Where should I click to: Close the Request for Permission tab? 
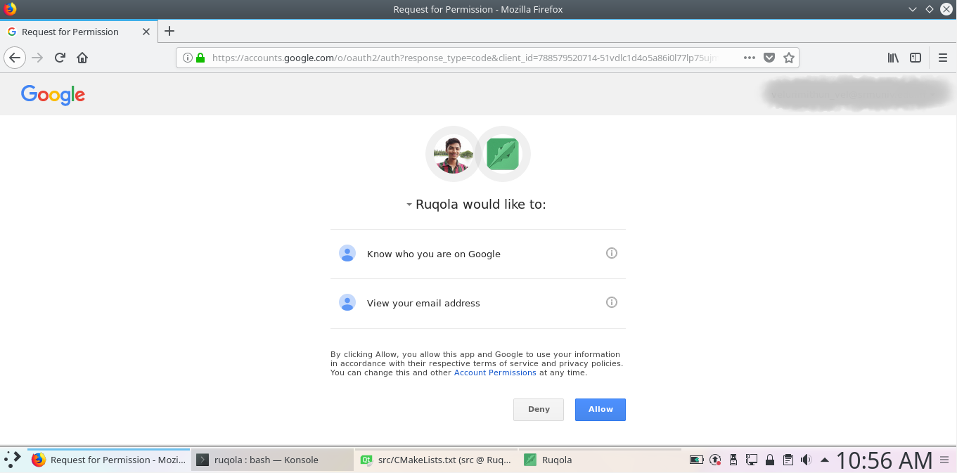(x=146, y=32)
